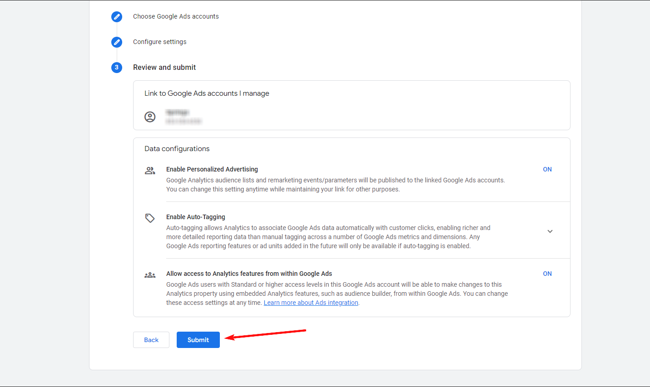This screenshot has height=387, width=650.
Task: Click the edit pencil icon for Configure settings
Action: click(117, 42)
